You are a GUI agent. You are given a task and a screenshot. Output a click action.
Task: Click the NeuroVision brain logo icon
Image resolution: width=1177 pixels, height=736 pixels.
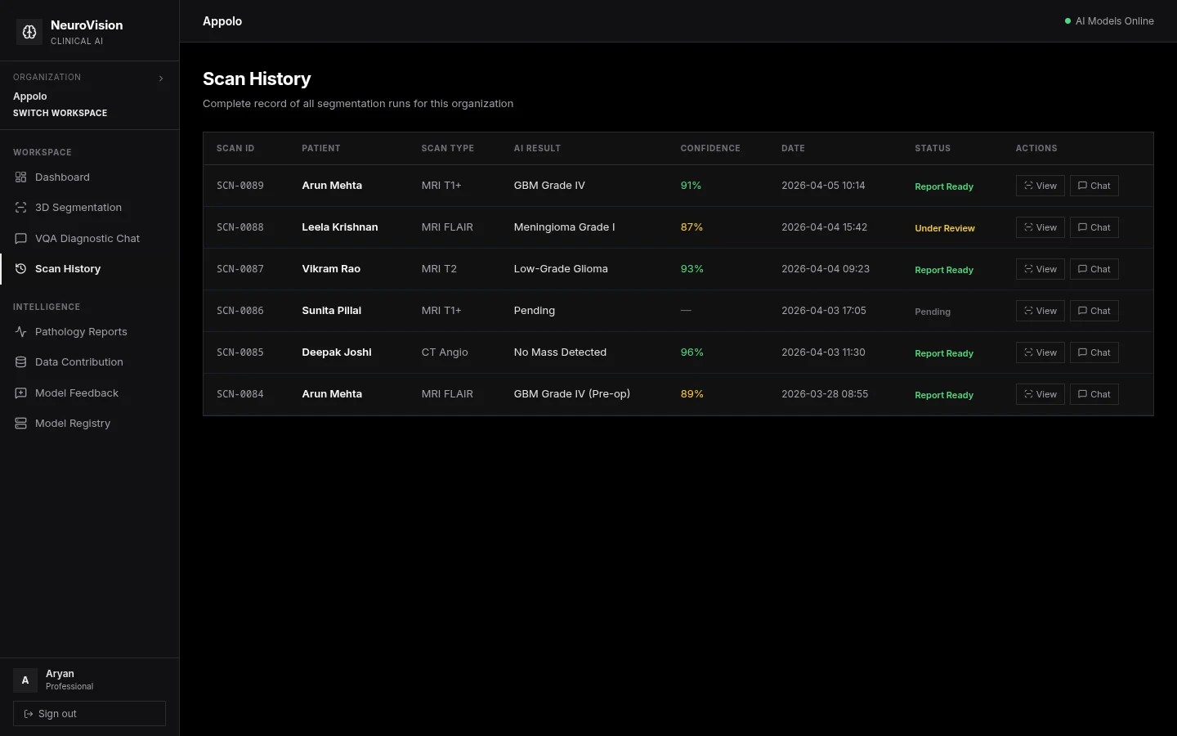[x=29, y=32]
